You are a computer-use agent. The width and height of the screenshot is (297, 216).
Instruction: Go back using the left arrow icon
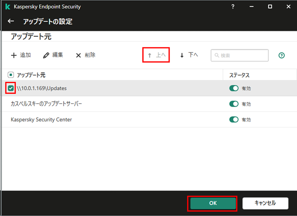11,21
